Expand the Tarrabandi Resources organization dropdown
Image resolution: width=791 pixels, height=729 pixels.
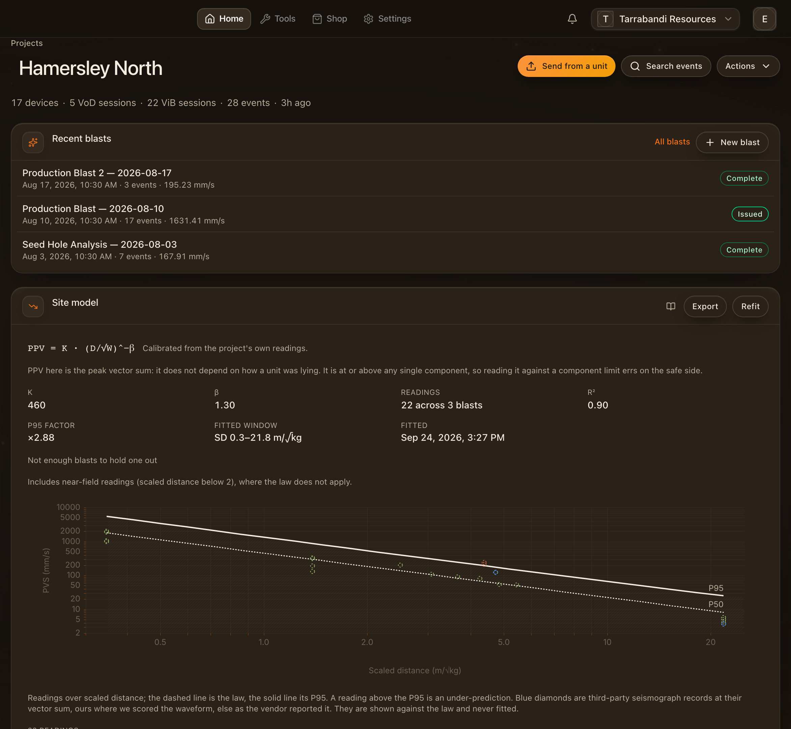(x=665, y=19)
